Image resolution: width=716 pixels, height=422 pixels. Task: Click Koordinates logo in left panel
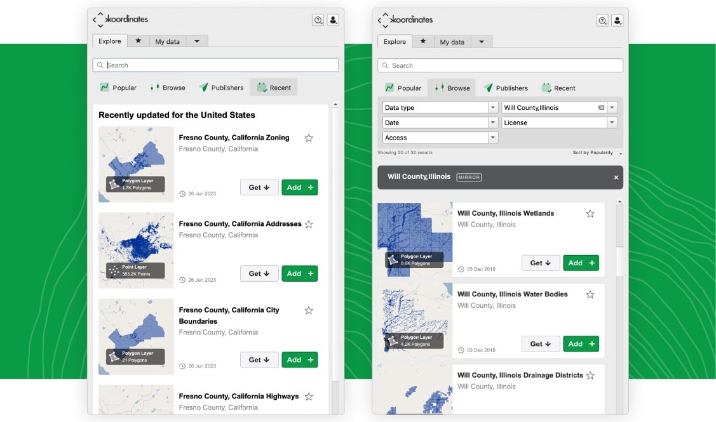tap(121, 19)
